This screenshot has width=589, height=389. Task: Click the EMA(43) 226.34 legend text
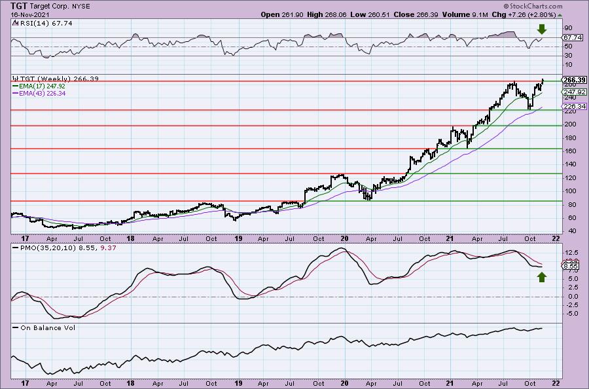click(x=42, y=93)
